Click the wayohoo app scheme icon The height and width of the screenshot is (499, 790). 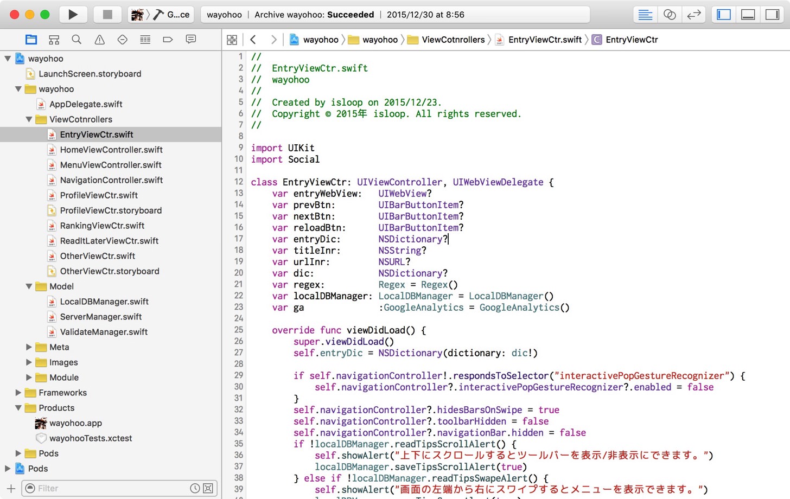tap(137, 15)
